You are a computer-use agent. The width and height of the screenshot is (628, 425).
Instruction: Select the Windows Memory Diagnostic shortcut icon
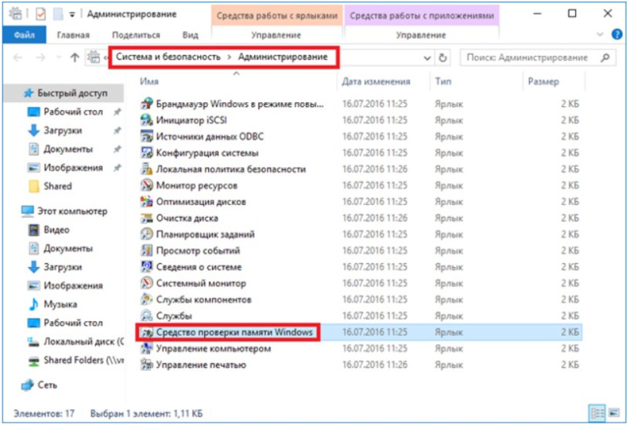[147, 332]
